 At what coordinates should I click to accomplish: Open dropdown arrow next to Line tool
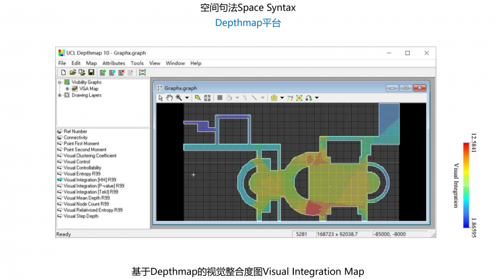262,98
